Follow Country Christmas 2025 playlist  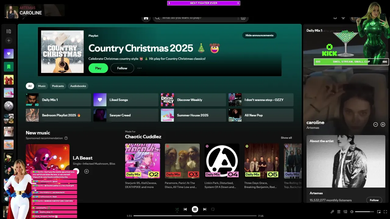coord(122,68)
